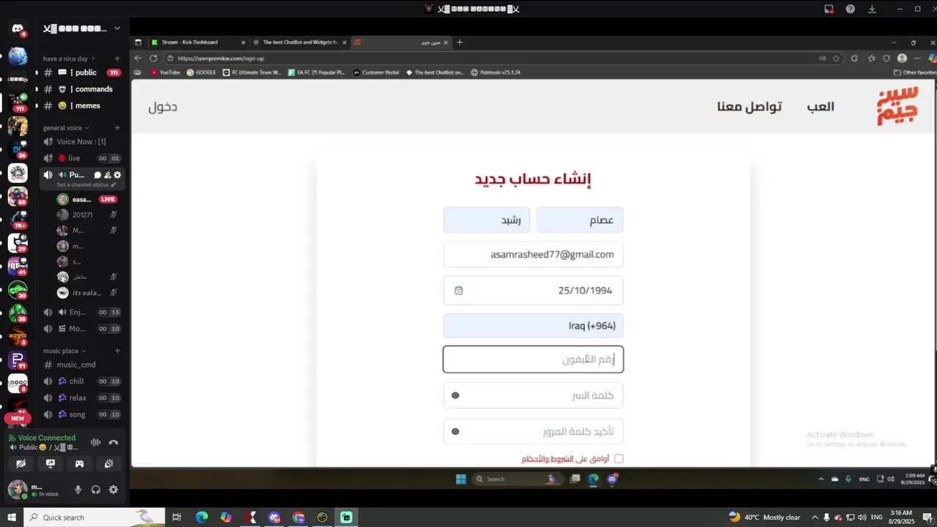Create channel plus next to 'general voice'
The image size is (937, 527).
[x=117, y=127]
